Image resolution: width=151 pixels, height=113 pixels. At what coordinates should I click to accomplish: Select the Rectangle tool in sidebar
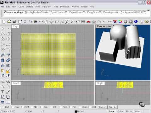8,44
